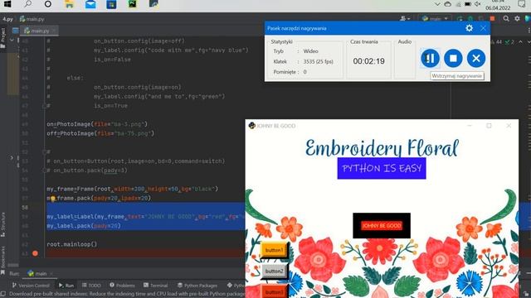
Task: Click the line root.mainloop() in the editor
Action: (72, 244)
